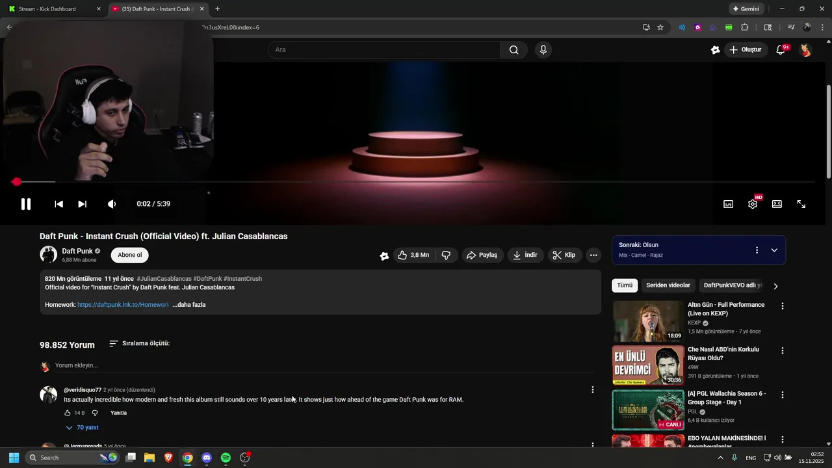Open the YouTube account avatar menu
832x468 pixels.
[805, 50]
